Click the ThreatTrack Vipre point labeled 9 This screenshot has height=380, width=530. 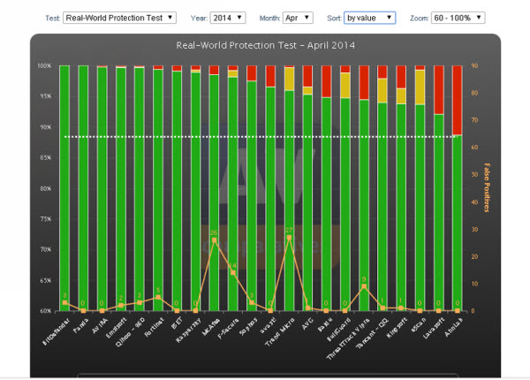pos(364,286)
